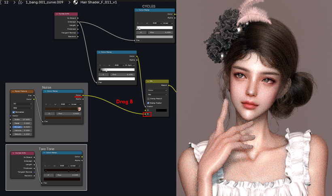The image size is (332, 196).
Task: Add color stop in CYCLES Color Ramp
Action: pos(138,23)
